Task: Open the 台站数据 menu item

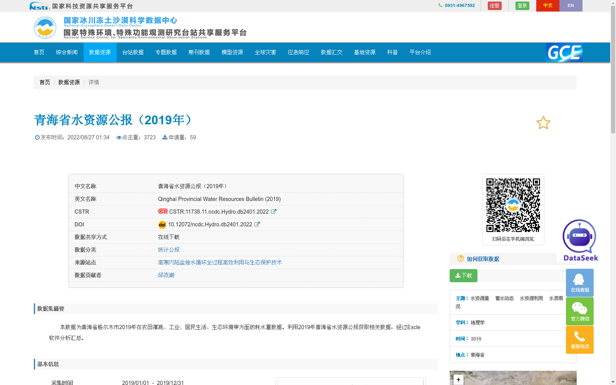Action: 133,52
